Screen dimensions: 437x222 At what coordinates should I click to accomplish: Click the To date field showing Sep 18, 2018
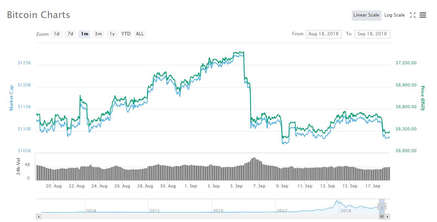(x=372, y=34)
